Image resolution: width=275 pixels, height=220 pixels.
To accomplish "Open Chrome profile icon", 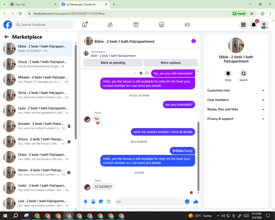I will tap(262, 14).
